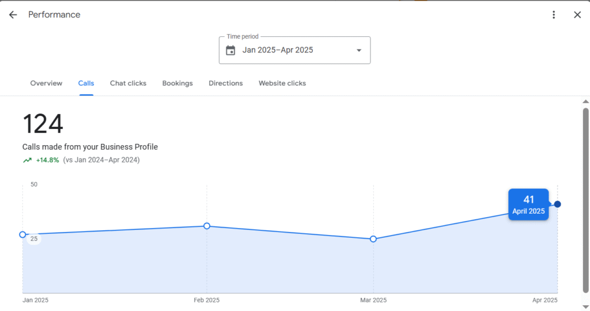Switch to the Bookings tab

tap(177, 83)
